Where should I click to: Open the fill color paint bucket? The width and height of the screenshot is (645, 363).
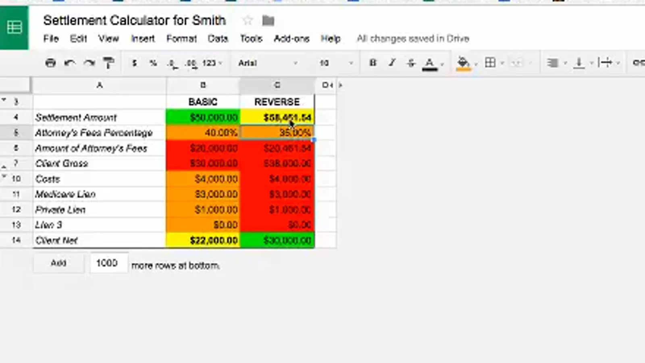tap(463, 63)
